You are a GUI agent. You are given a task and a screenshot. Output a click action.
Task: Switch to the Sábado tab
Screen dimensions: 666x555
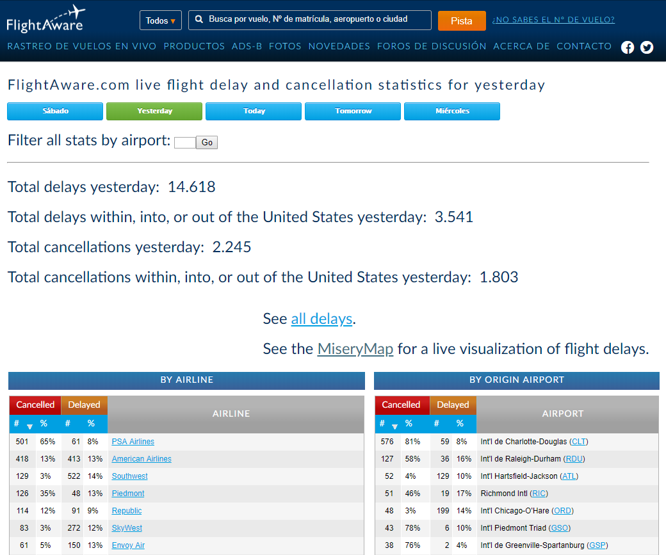pyautogui.click(x=55, y=111)
